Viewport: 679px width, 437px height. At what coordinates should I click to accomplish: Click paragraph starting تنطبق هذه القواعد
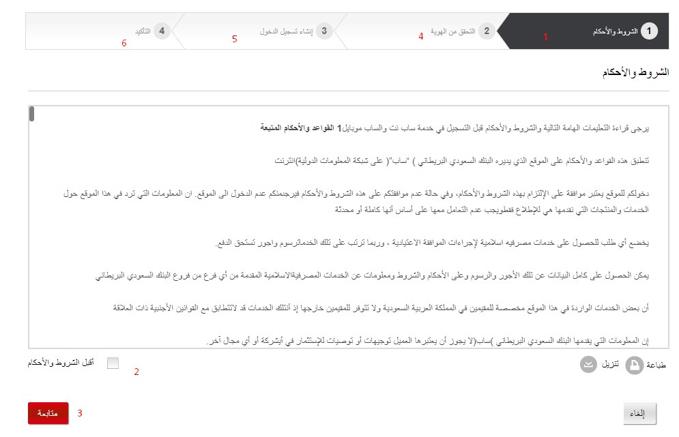[x=461, y=161]
